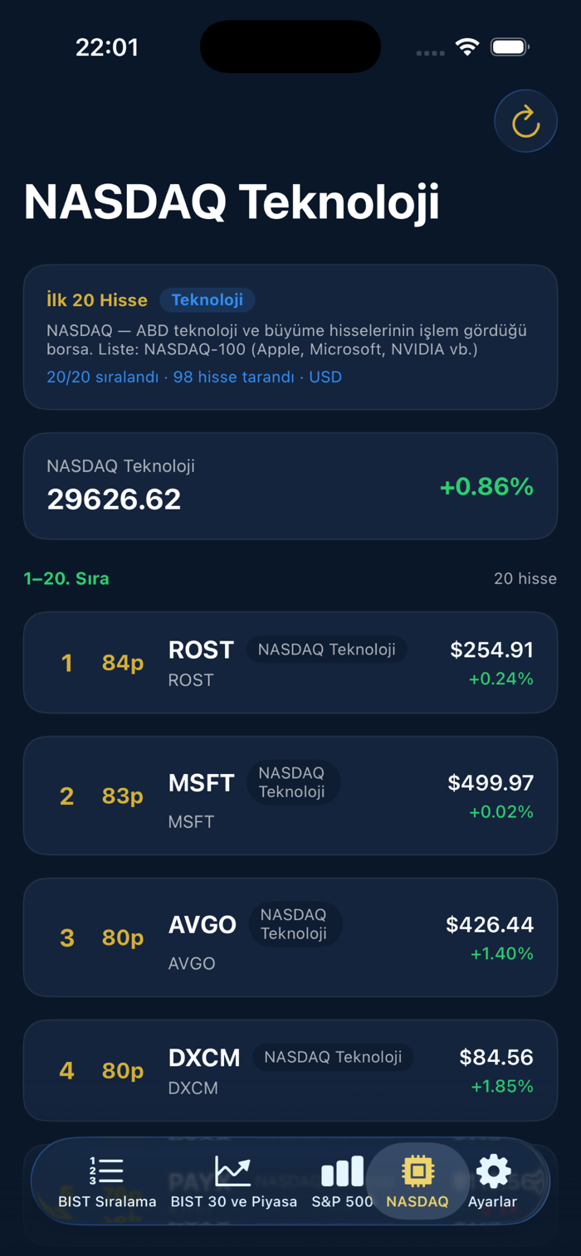This screenshot has width=581, height=1256.
Task: Tap the yellow refresh icon
Action: (525, 122)
